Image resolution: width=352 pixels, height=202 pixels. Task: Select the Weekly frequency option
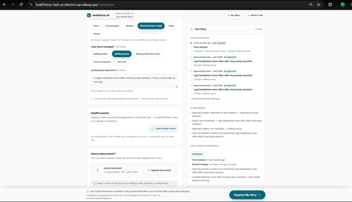coord(130,26)
